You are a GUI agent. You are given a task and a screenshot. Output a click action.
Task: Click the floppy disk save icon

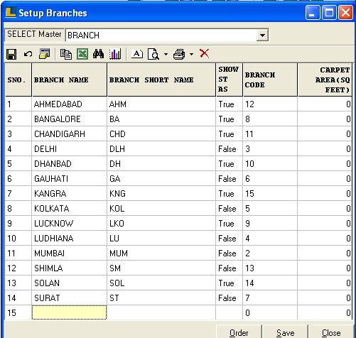(11, 54)
